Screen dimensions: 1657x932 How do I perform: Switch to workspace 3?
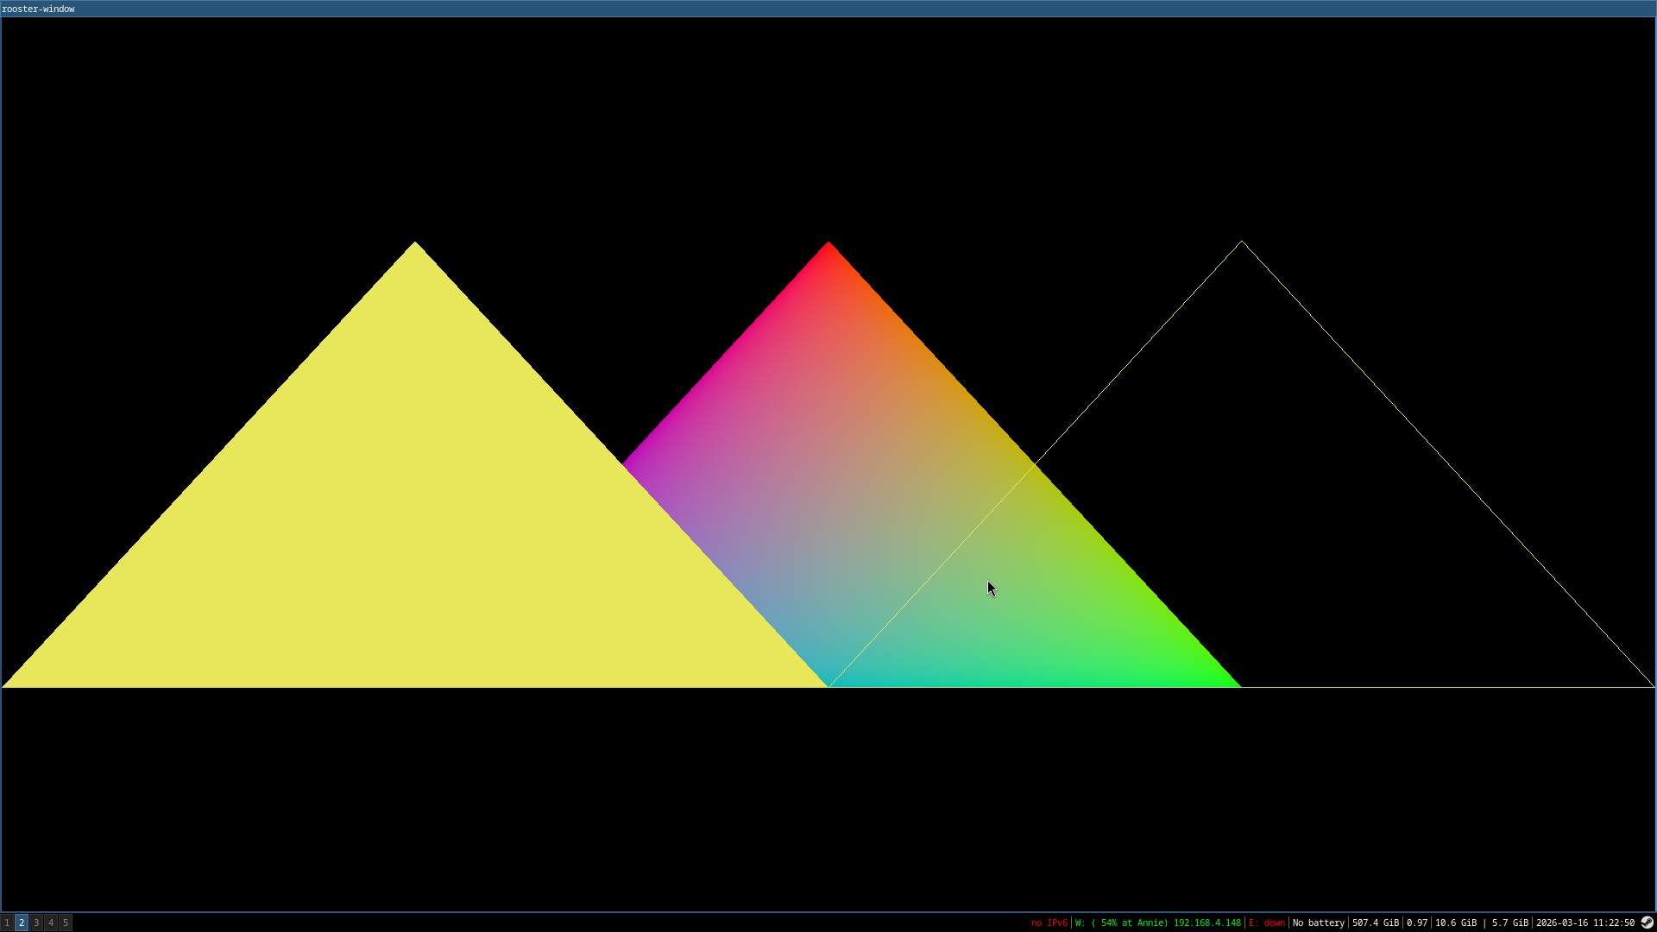click(36, 923)
